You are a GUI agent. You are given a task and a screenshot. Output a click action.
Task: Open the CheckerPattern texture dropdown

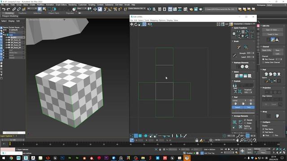click(244, 24)
